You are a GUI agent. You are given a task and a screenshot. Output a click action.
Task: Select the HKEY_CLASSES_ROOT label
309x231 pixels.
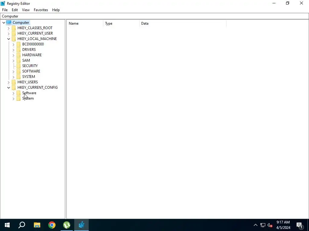[35, 28]
